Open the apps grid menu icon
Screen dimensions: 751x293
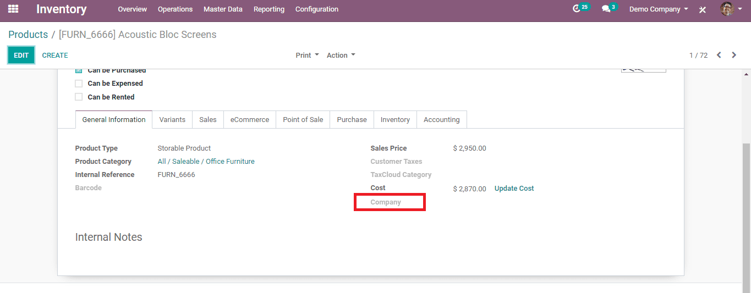coord(13,9)
